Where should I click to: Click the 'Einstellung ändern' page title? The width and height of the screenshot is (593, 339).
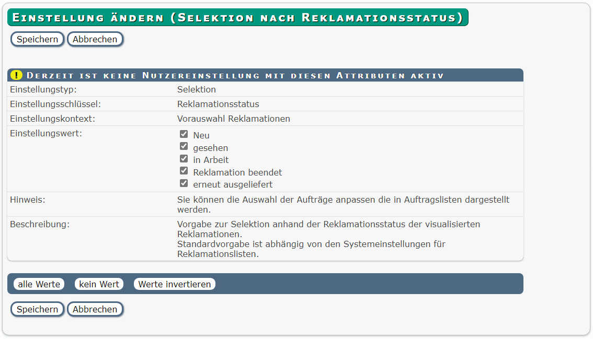tap(237, 17)
